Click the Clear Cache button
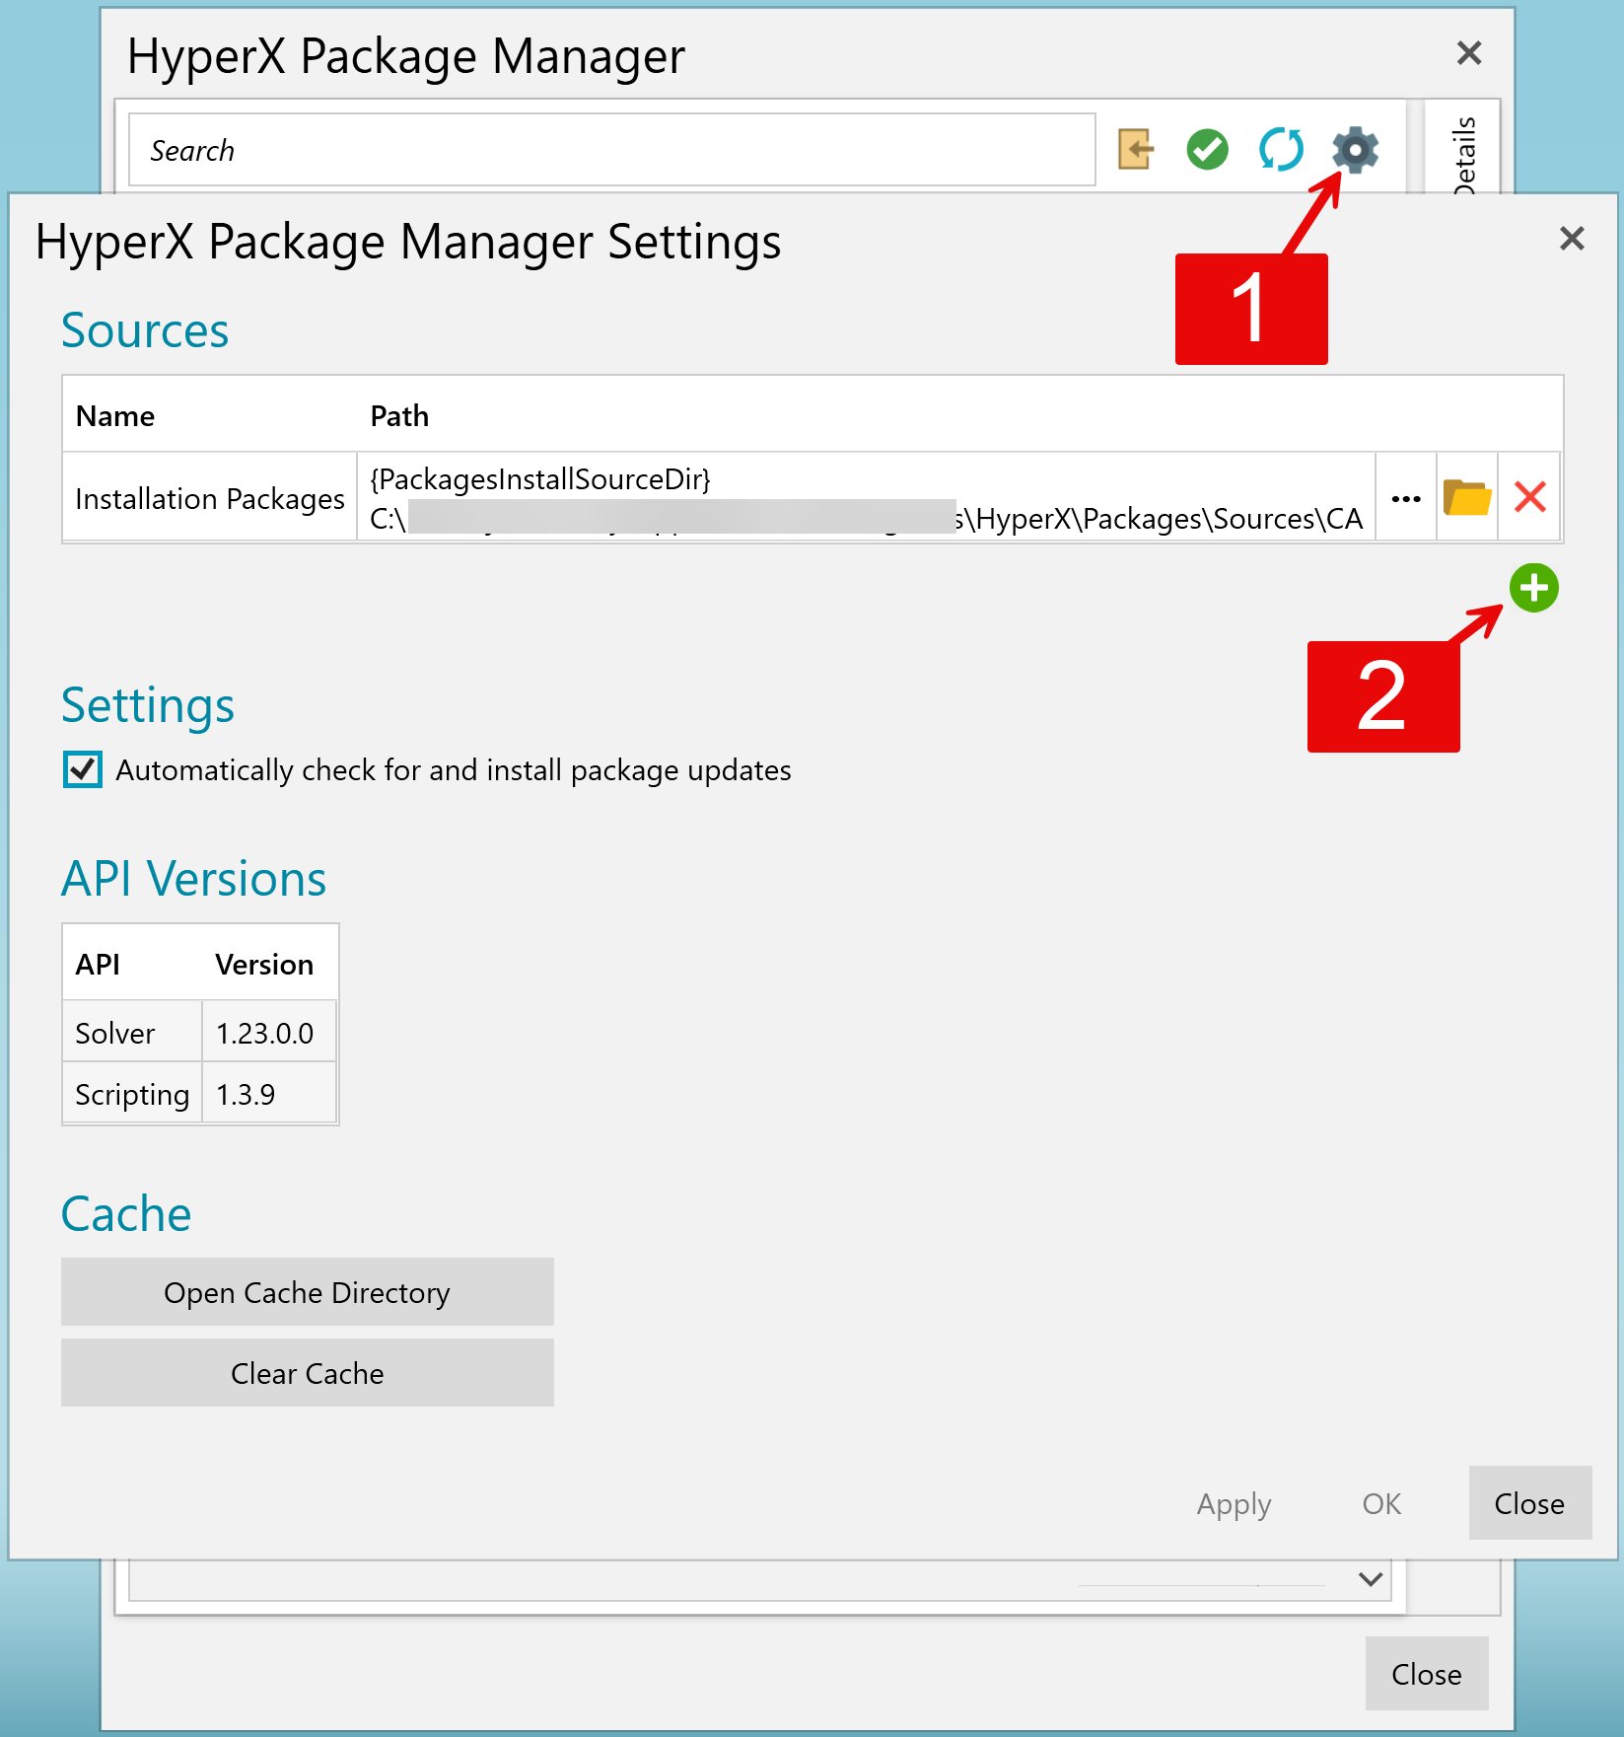The width and height of the screenshot is (1624, 1737). tap(308, 1373)
